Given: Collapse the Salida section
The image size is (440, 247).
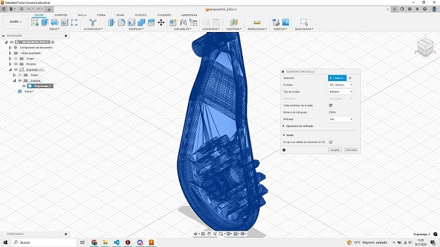Looking at the screenshot, I should [284, 135].
